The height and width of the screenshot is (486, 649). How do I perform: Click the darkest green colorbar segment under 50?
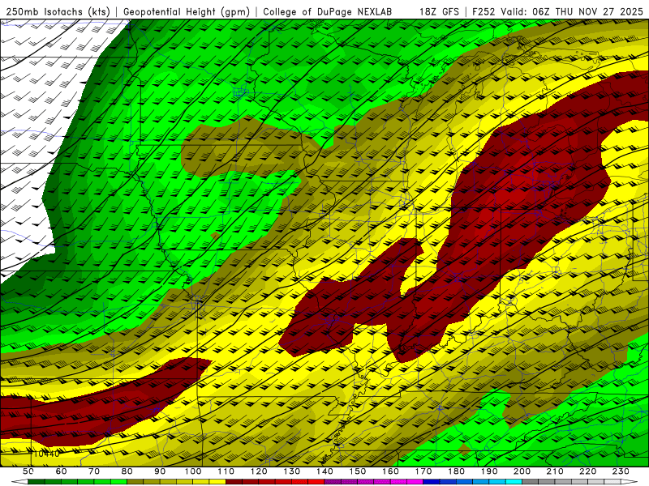point(36,482)
